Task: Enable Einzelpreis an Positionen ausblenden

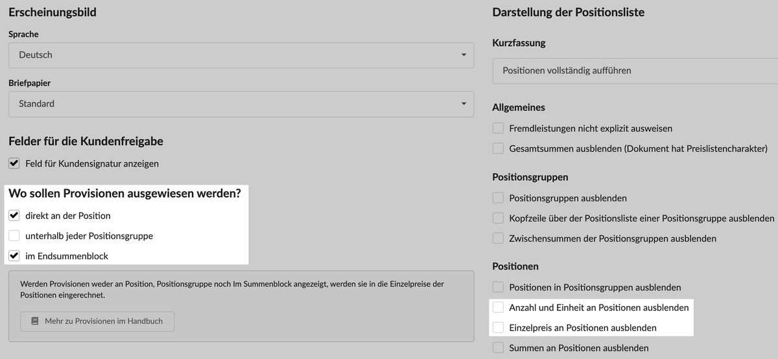Action: point(498,328)
